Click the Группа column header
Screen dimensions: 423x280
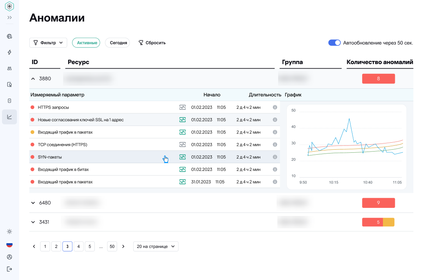pyautogui.click(x=292, y=62)
